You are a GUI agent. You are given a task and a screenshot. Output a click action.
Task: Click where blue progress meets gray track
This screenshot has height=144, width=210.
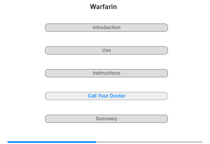click(96, 142)
